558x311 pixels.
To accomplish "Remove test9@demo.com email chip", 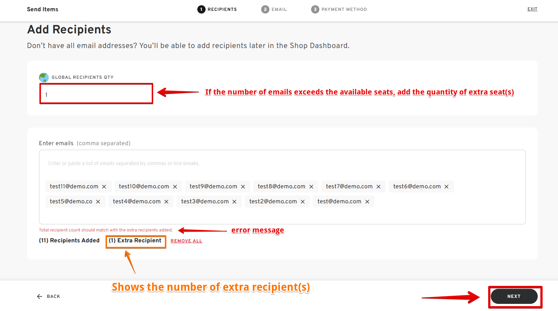I will click(243, 187).
